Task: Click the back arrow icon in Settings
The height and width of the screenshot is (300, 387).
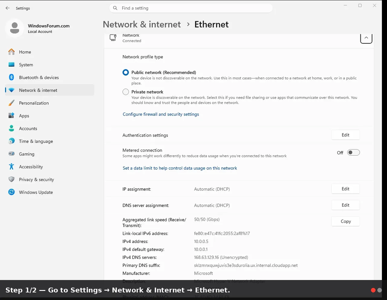Action: [x=8, y=8]
